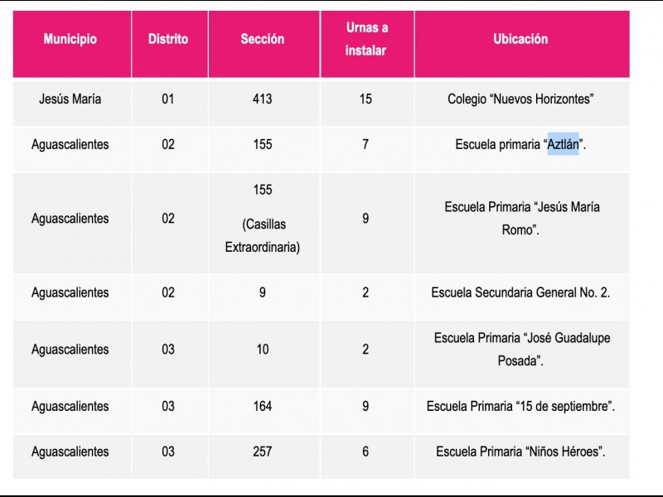Click Escuela Primaria "Jesús María Romo" cell
Screen dimensions: 663x497
tap(520, 219)
